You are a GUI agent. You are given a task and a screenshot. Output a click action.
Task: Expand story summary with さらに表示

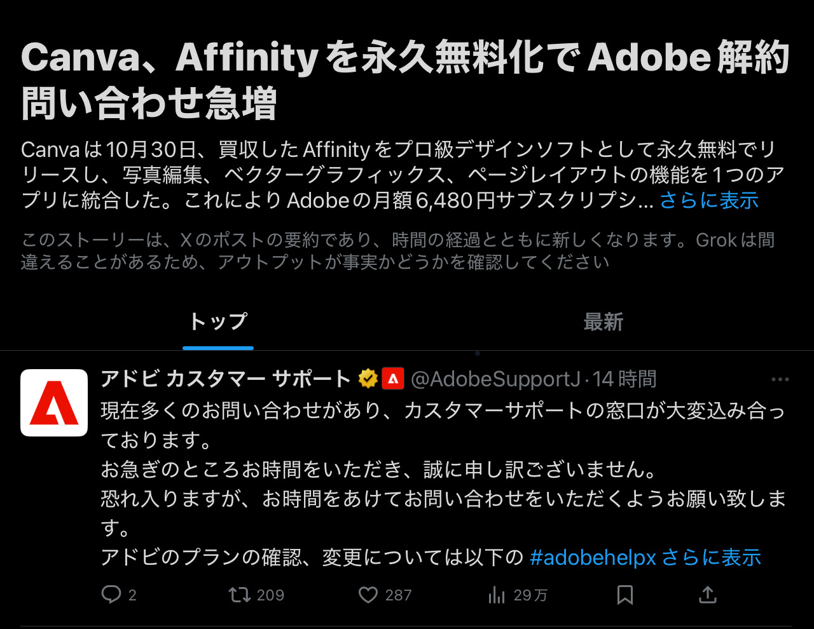[709, 200]
